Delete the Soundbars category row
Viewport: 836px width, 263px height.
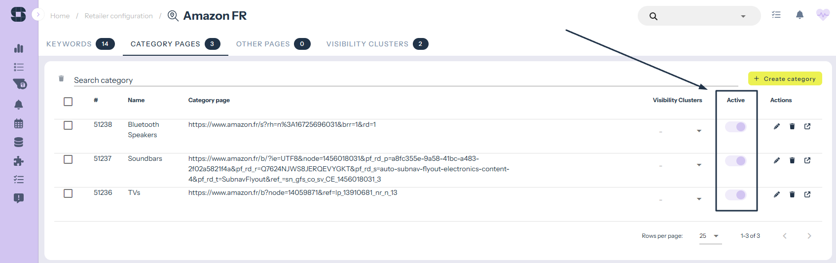tap(792, 160)
